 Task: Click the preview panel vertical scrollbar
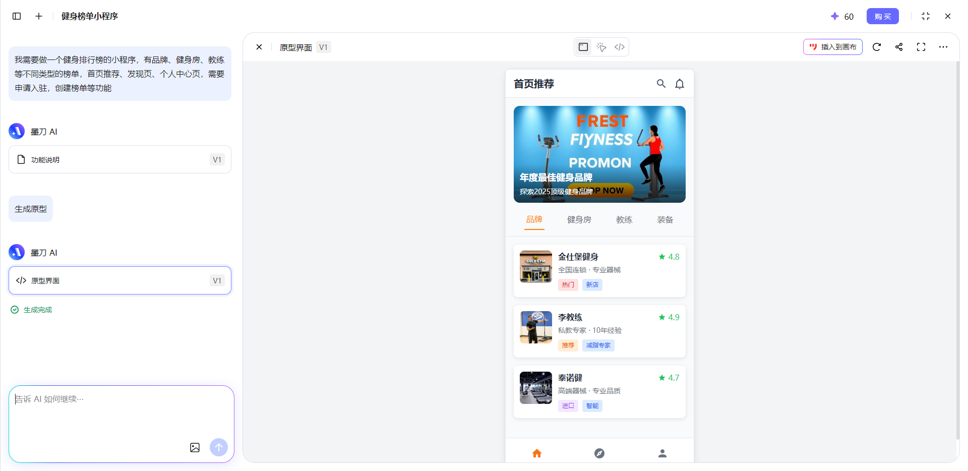tap(957, 250)
